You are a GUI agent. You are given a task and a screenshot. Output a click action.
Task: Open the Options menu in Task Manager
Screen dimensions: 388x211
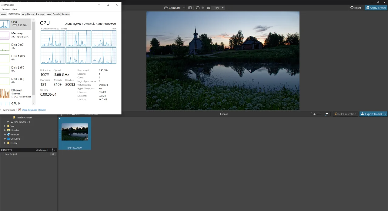(6, 9)
